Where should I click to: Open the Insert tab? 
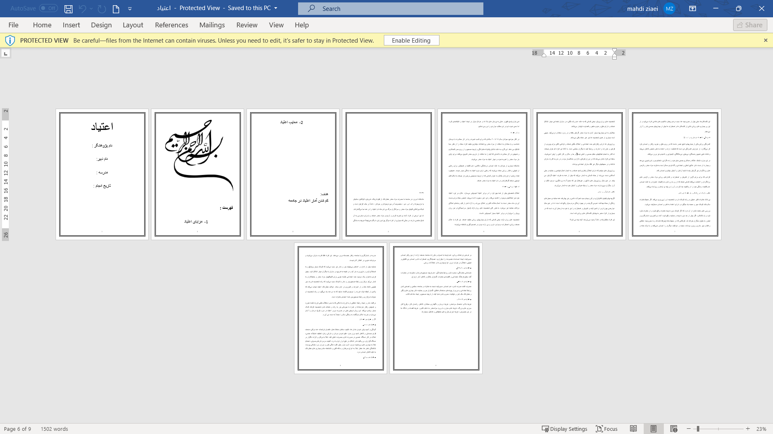71,25
